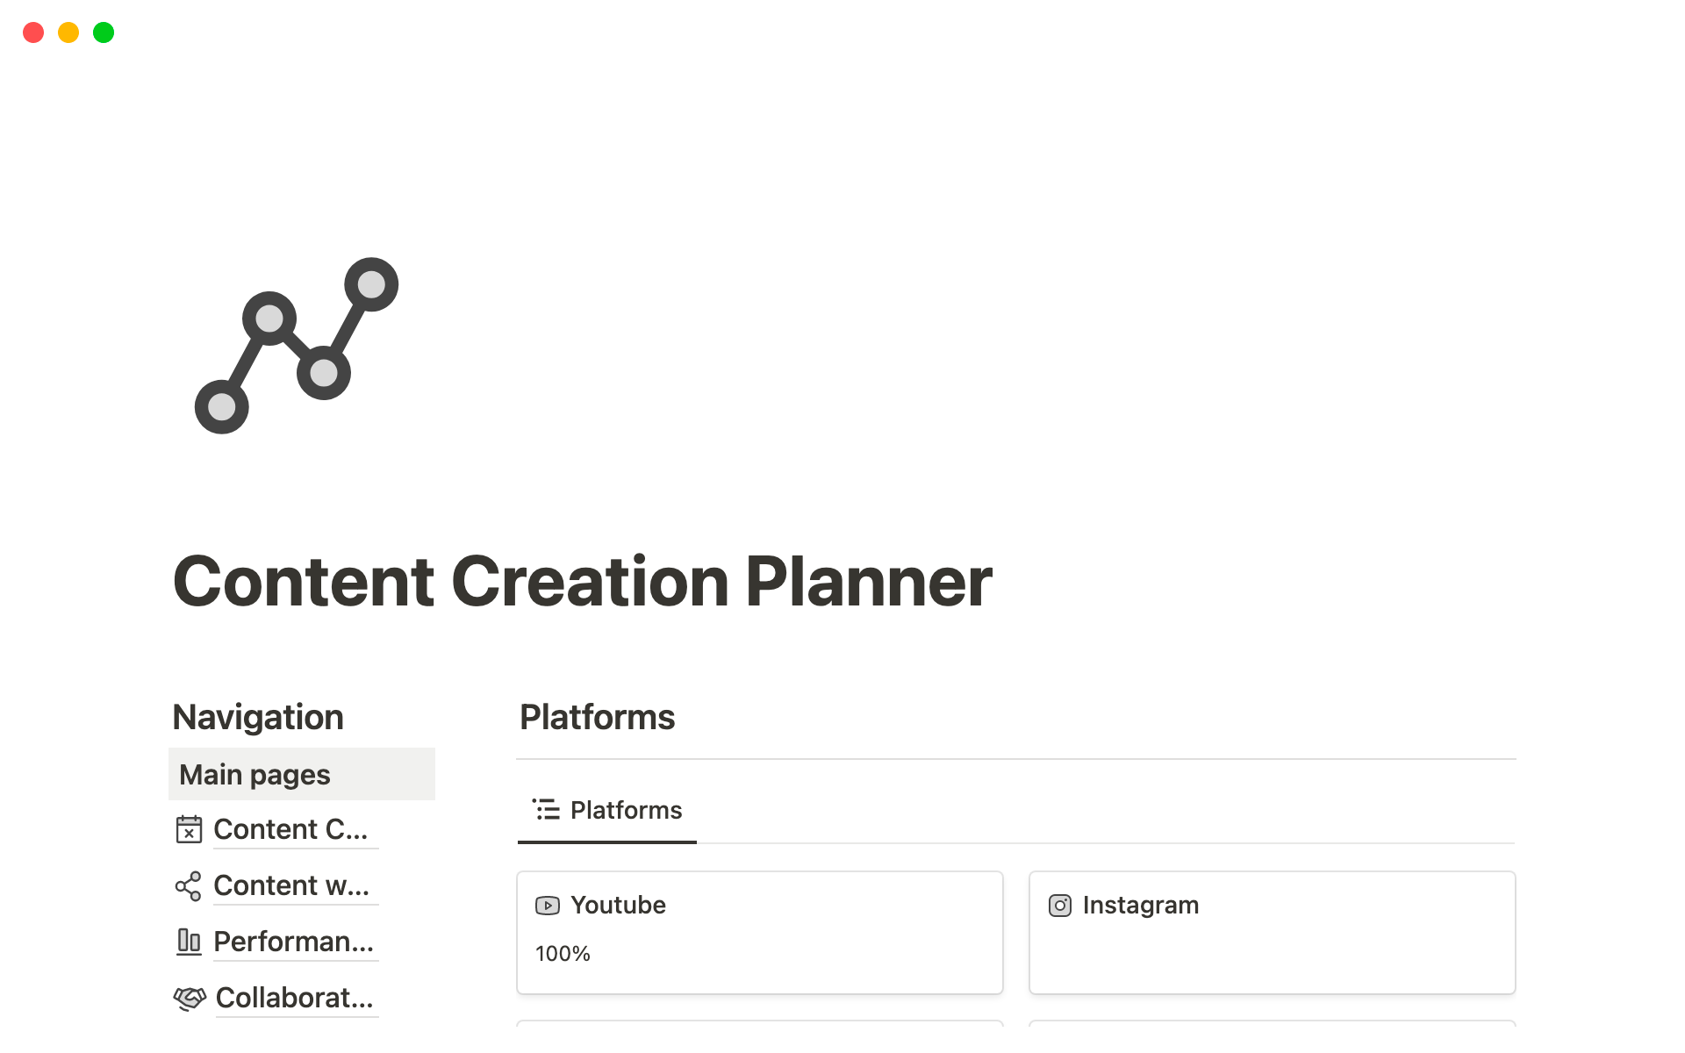Click the play icon on Youtube card
1685x1053 pixels.
[548, 906]
